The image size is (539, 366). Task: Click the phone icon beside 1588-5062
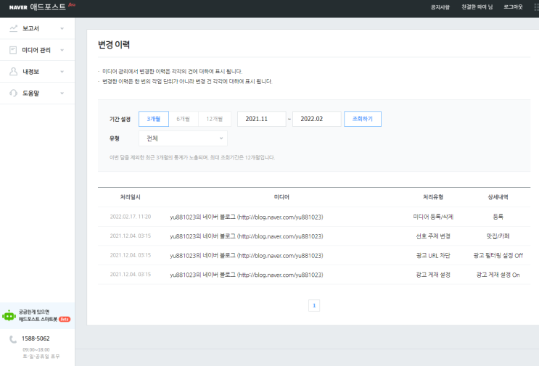(13, 339)
